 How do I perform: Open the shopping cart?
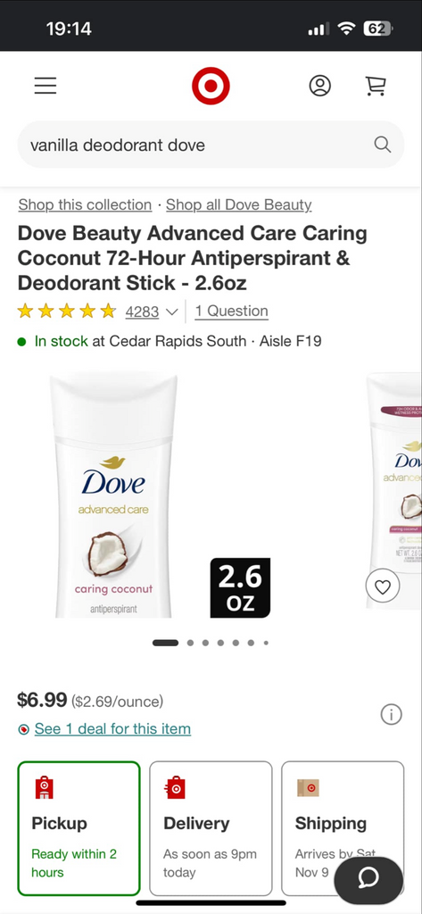(376, 86)
